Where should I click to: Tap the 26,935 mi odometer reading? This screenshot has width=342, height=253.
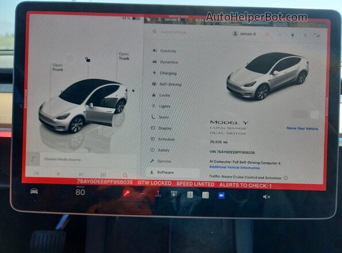pyautogui.click(x=218, y=142)
